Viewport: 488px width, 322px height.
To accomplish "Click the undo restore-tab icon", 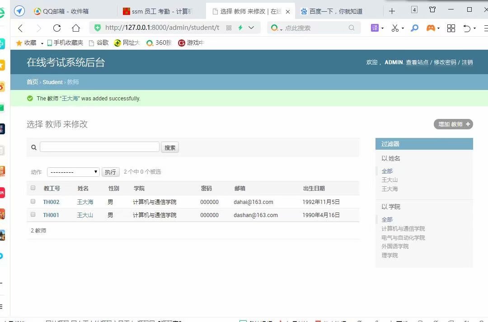I will [467, 28].
